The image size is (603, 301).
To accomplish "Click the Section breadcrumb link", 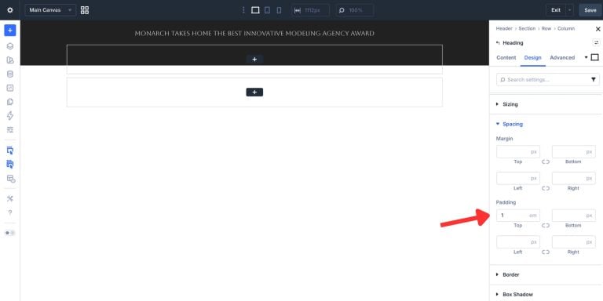I will click(x=527, y=28).
